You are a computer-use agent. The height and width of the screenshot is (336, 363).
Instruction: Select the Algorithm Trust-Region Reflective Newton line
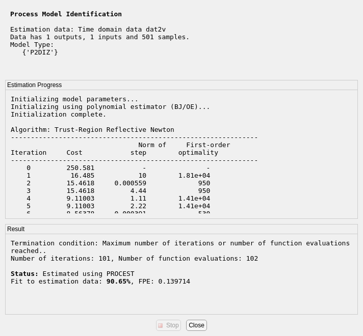92,130
